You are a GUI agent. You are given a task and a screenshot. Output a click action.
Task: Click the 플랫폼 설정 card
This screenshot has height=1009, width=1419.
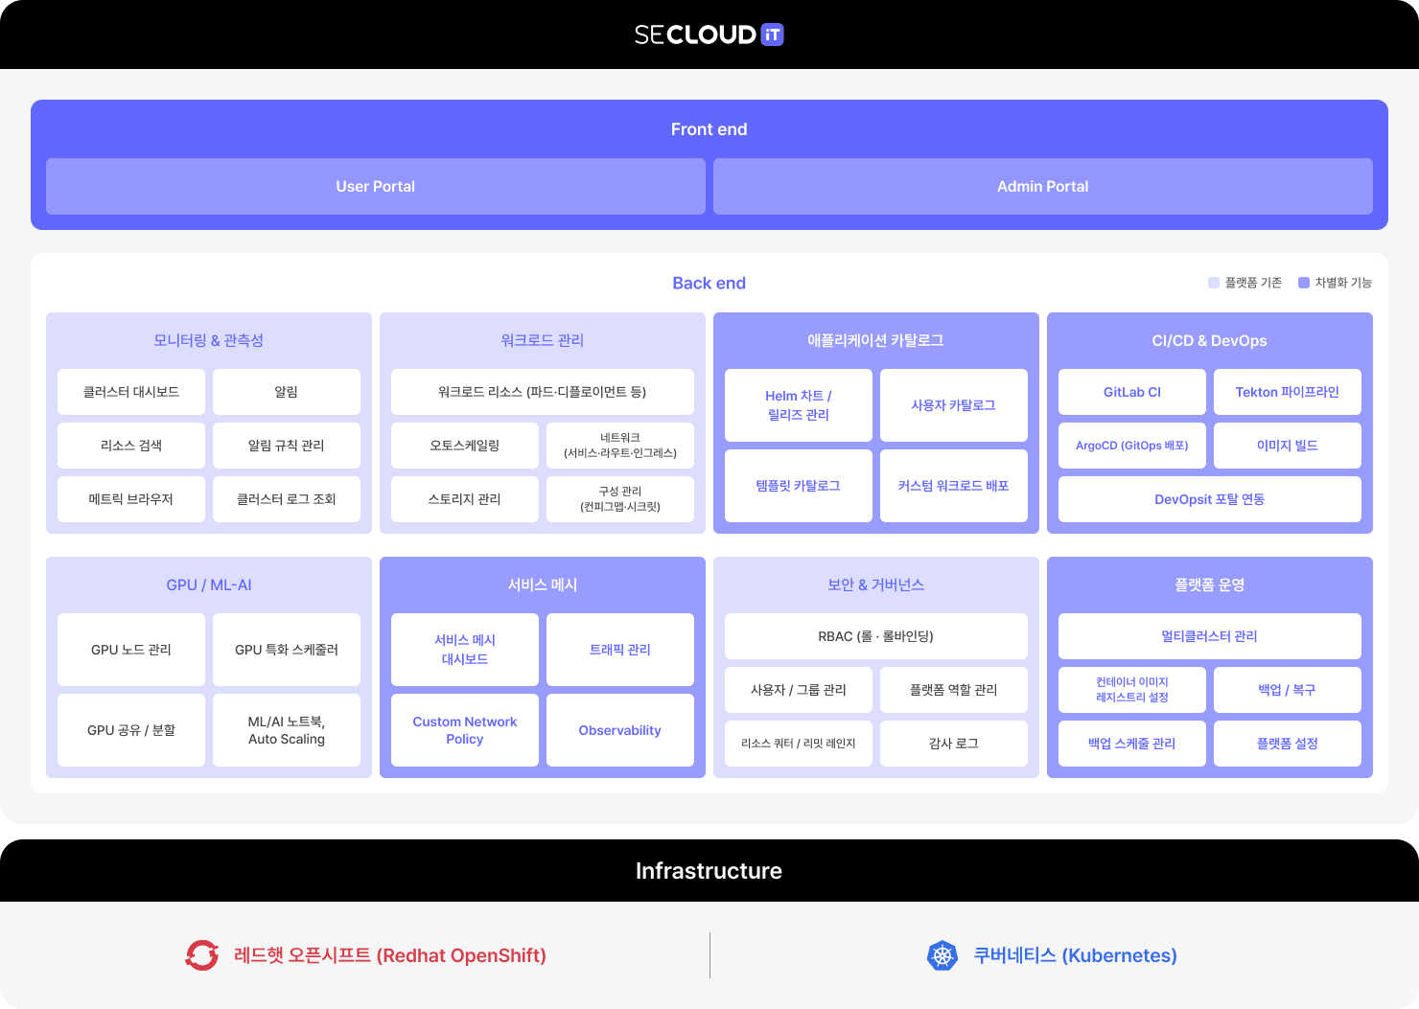[1288, 744]
